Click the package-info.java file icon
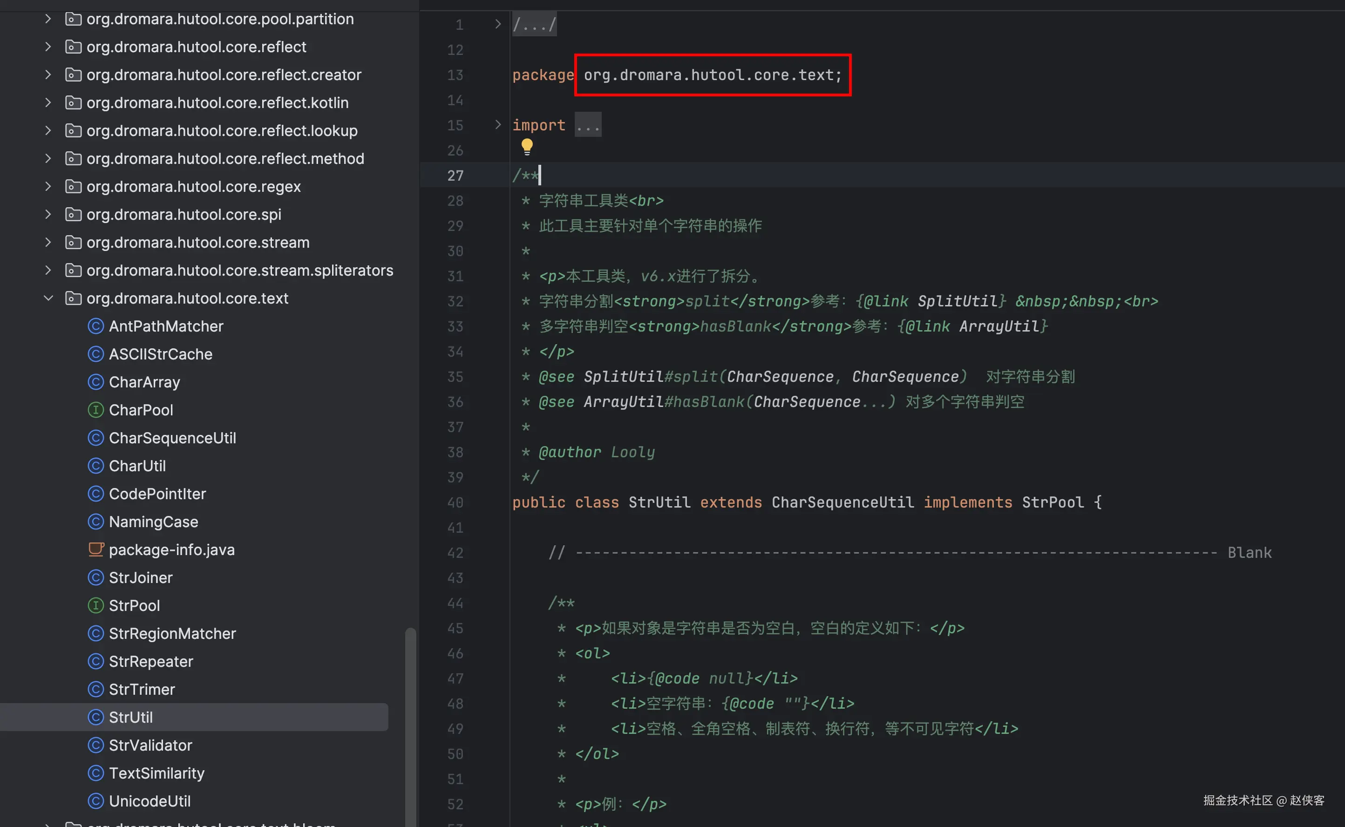The width and height of the screenshot is (1345, 827). click(96, 549)
